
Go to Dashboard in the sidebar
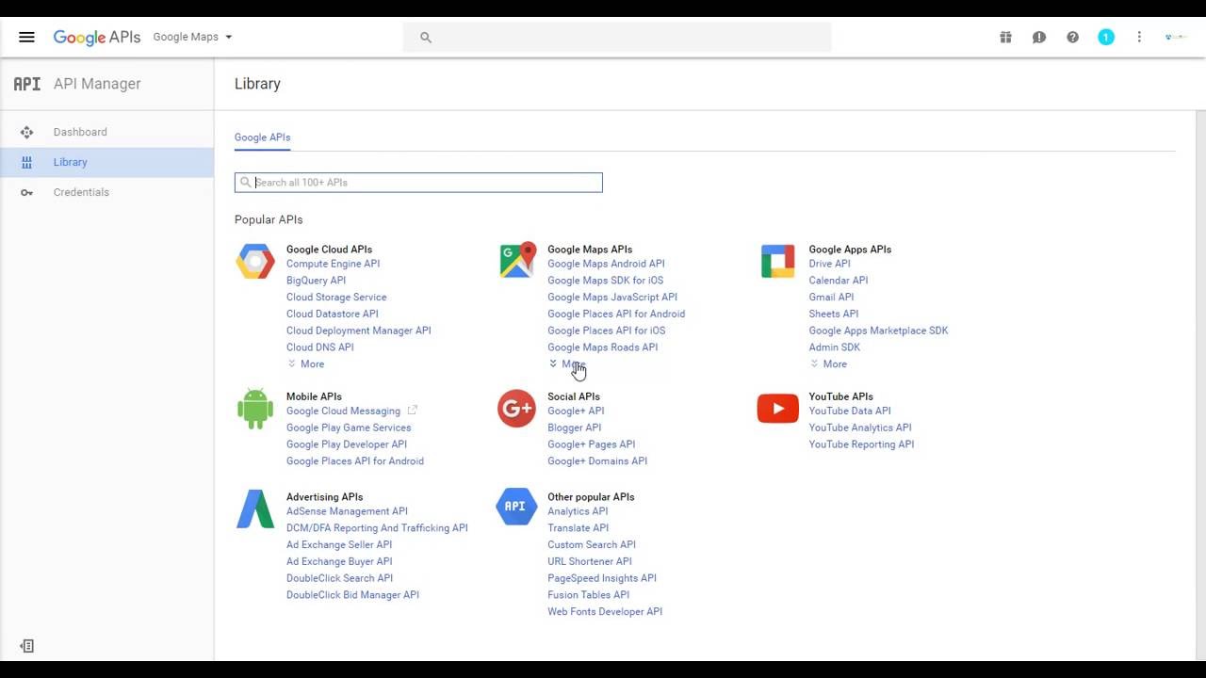106,132
